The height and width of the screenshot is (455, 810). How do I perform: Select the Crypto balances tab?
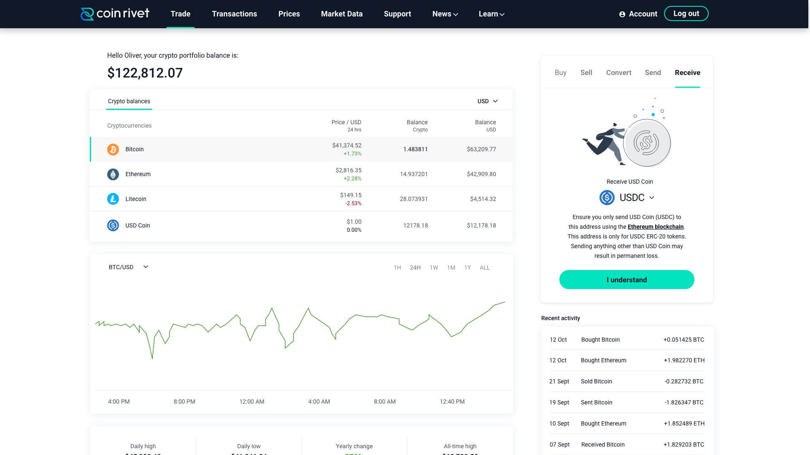(129, 101)
